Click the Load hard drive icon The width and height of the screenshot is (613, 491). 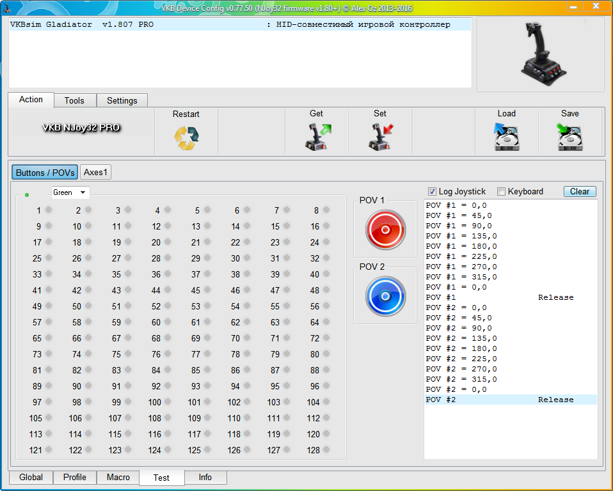[x=506, y=137]
